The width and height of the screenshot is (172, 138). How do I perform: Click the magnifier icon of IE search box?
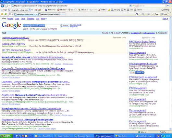[x=167, y=6]
